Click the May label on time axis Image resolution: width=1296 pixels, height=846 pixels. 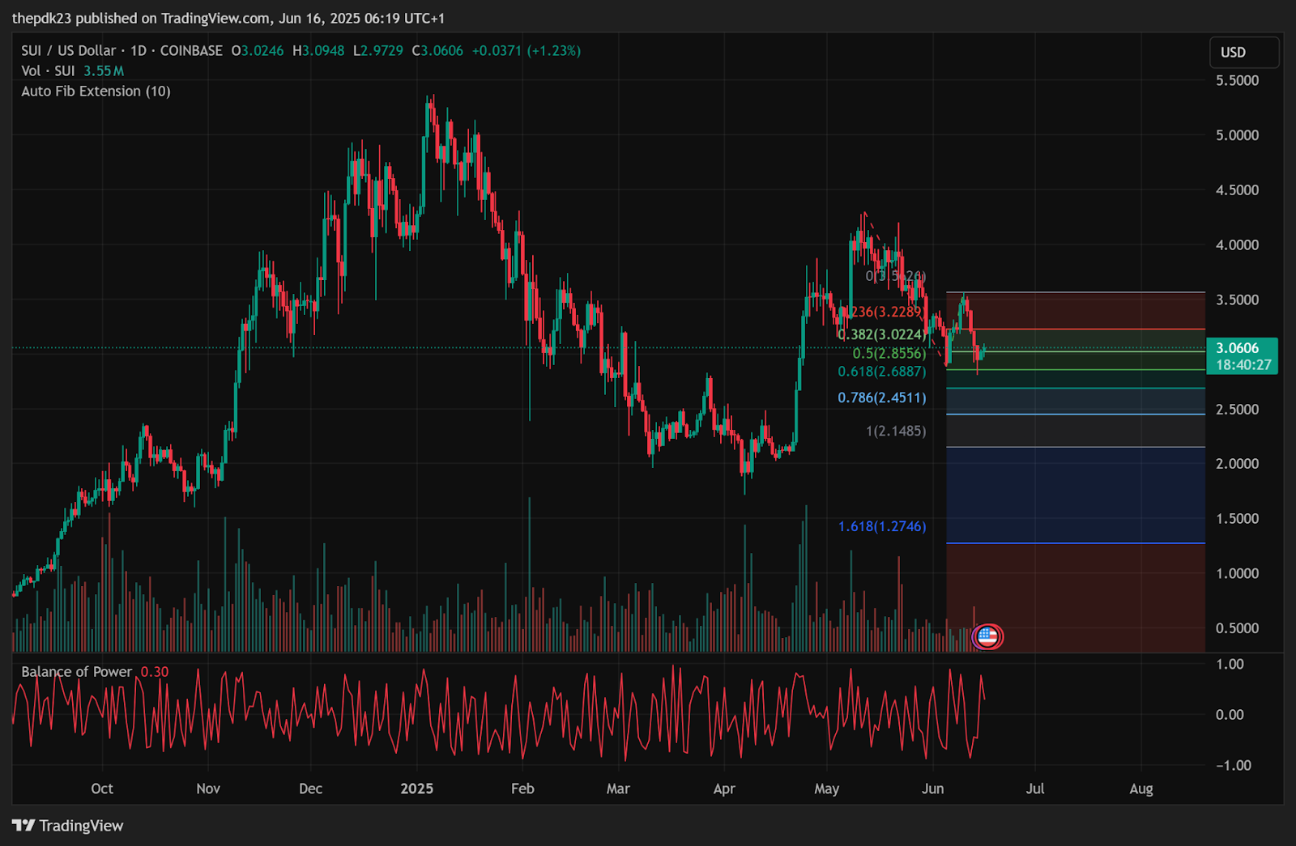[826, 789]
